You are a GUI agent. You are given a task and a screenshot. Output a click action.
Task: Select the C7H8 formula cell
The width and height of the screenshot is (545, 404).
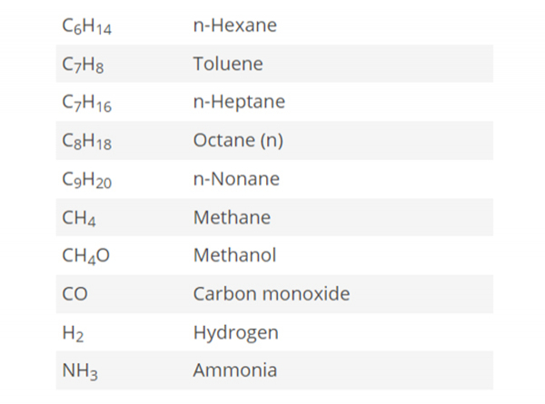(83, 65)
